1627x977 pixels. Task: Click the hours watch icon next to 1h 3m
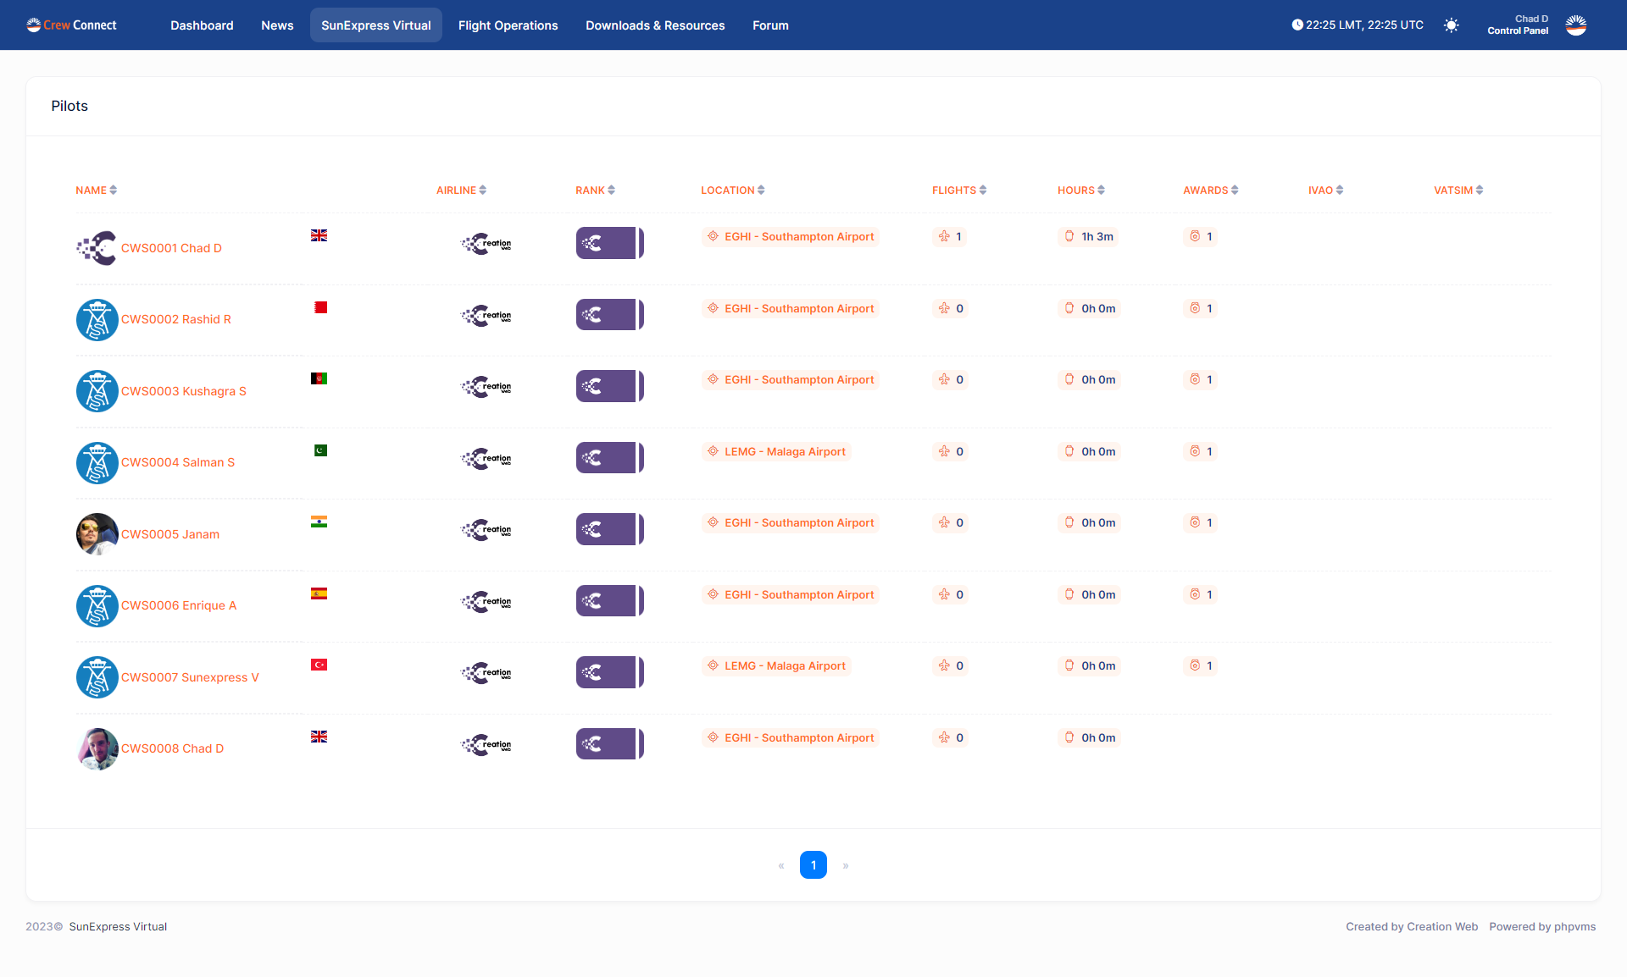(x=1069, y=237)
